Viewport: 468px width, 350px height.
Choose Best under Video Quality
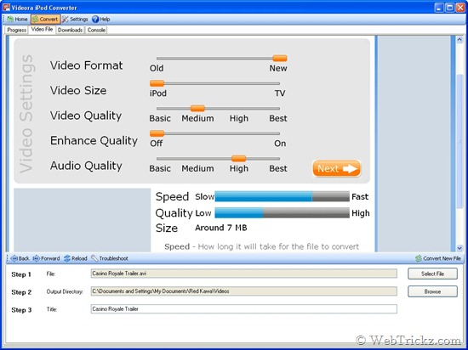(x=278, y=118)
